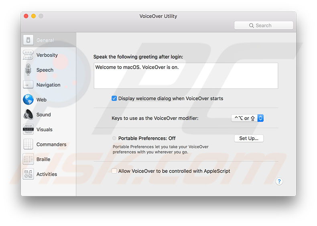
Task: Click the blue arrows of modifier dropdown
Action: pos(260,118)
